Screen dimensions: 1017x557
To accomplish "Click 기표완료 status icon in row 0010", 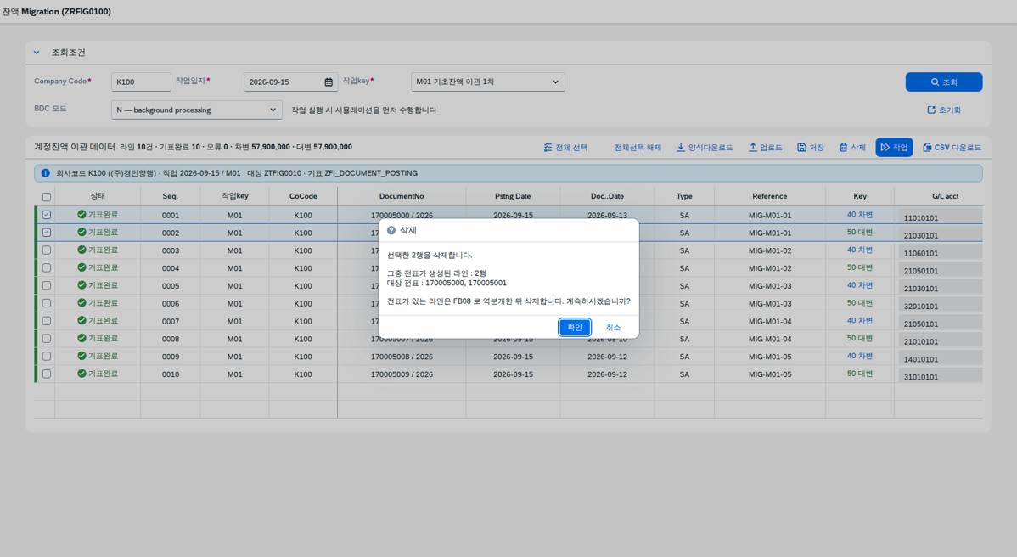I will [81, 374].
